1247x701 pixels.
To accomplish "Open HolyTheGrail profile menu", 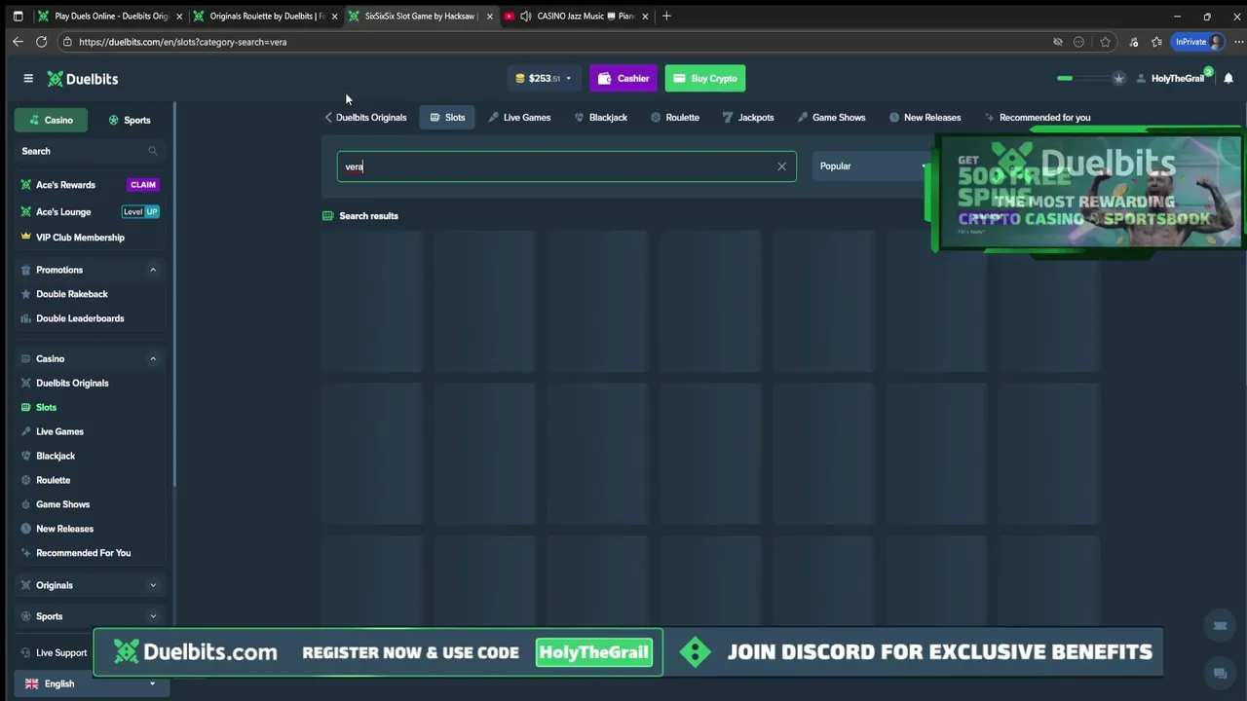I will [1171, 79].
